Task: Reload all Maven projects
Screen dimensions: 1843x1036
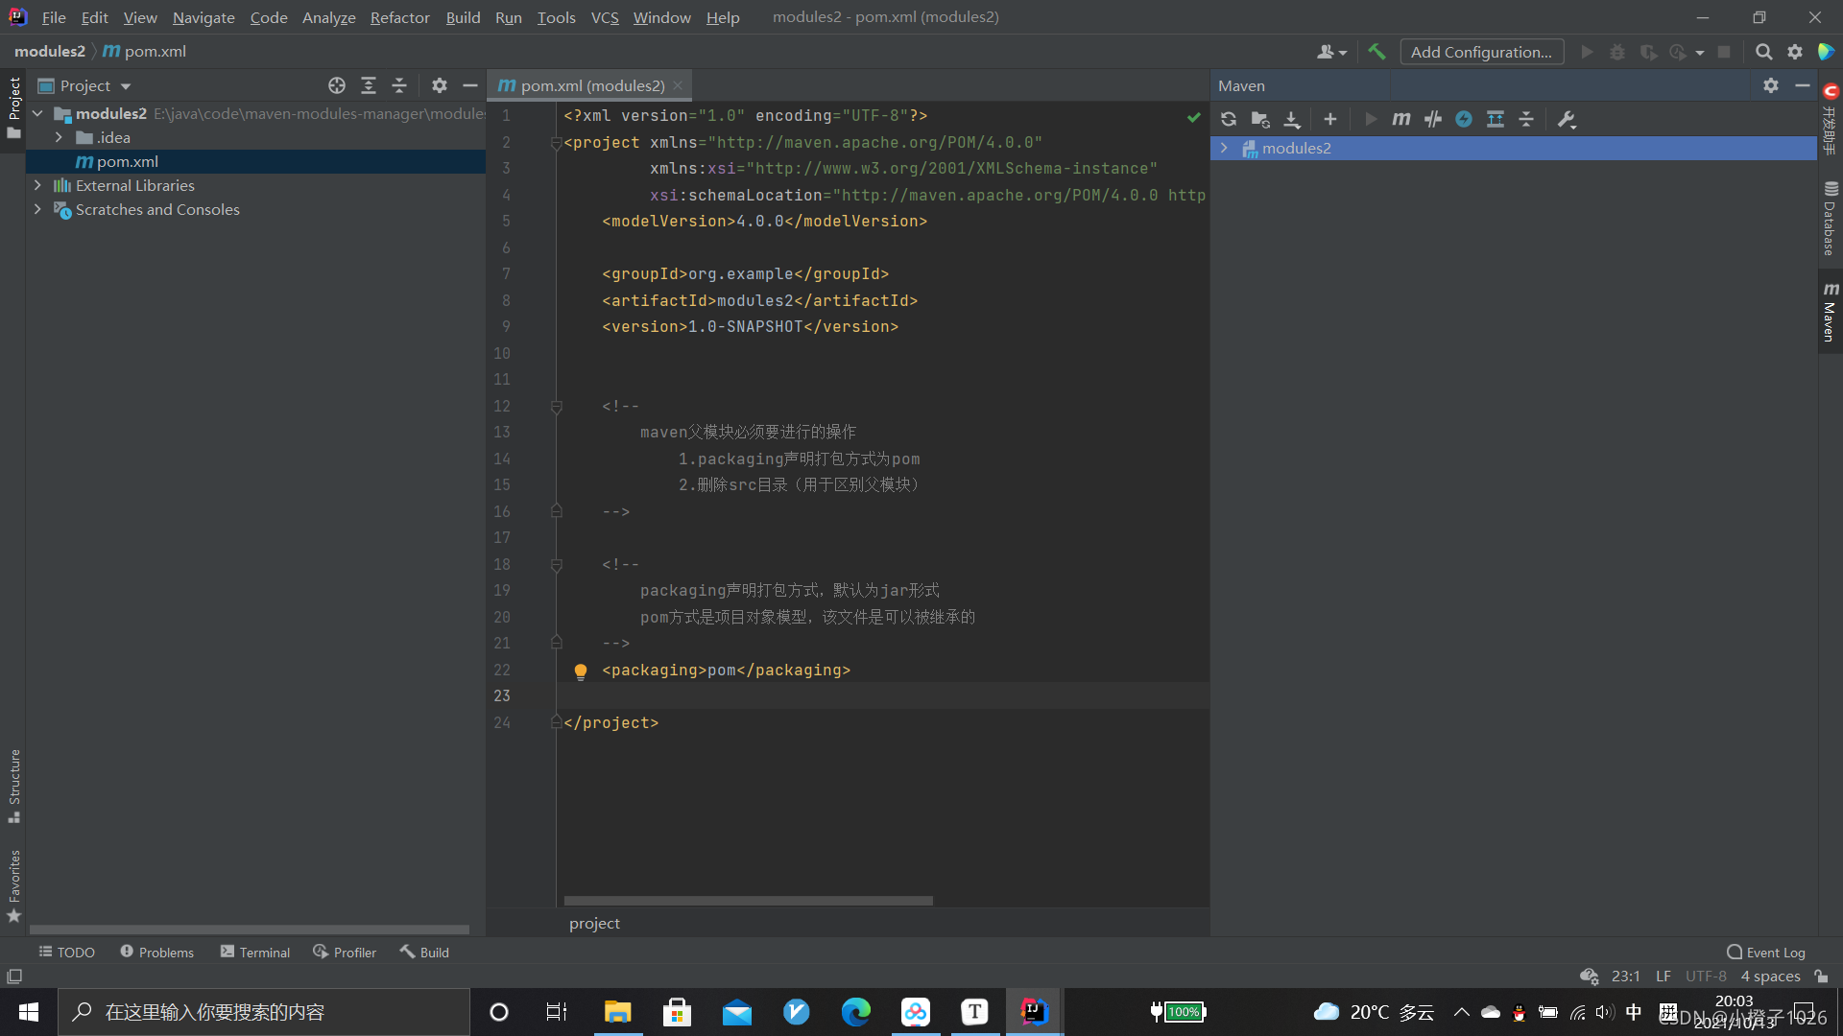Action: (1229, 120)
